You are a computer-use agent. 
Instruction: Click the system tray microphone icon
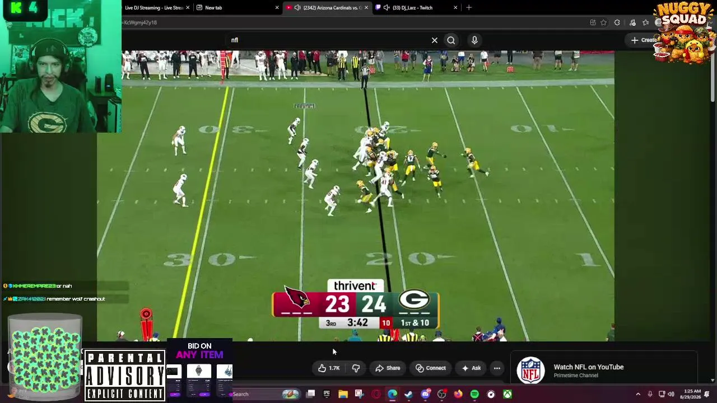point(650,394)
